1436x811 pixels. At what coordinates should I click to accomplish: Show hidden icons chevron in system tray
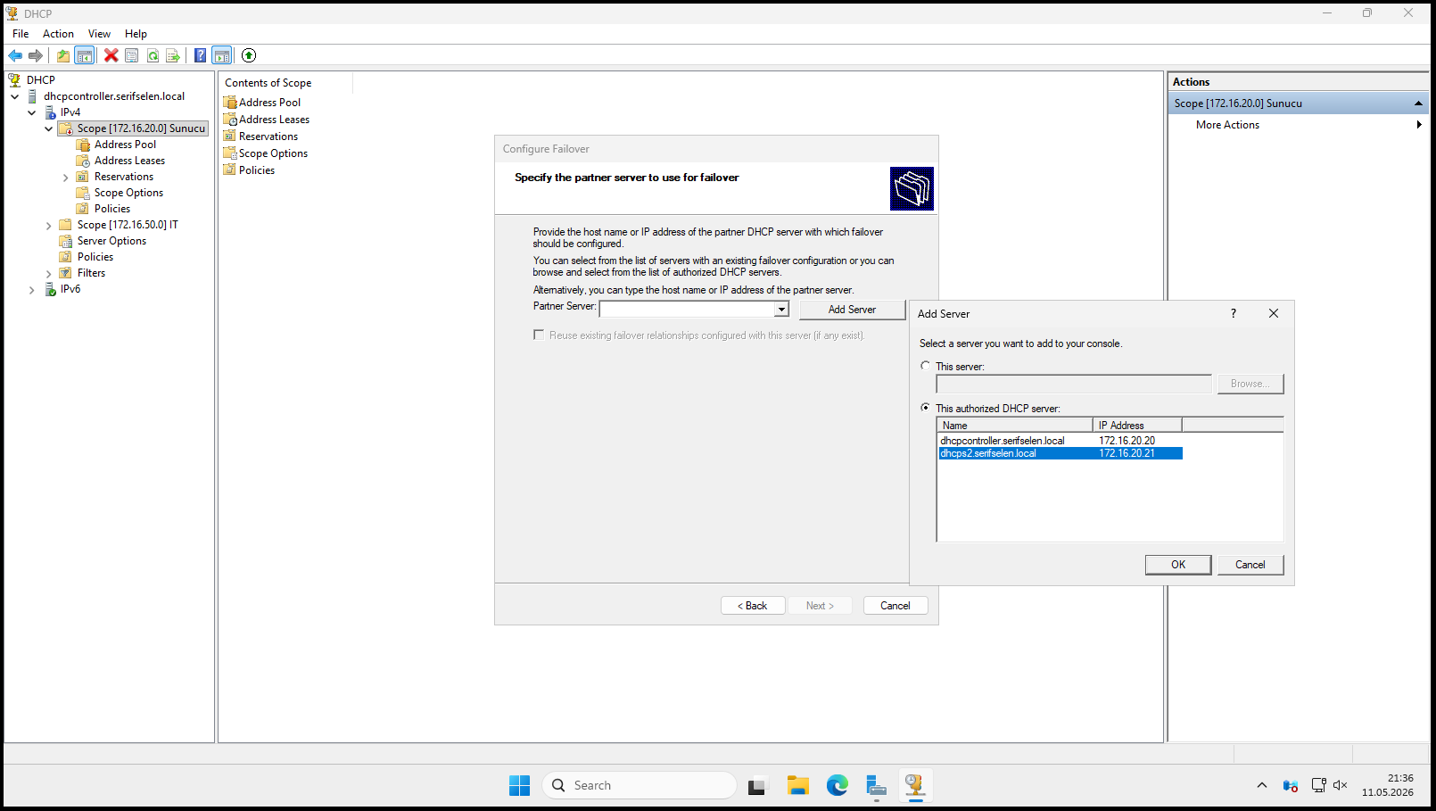(1261, 785)
